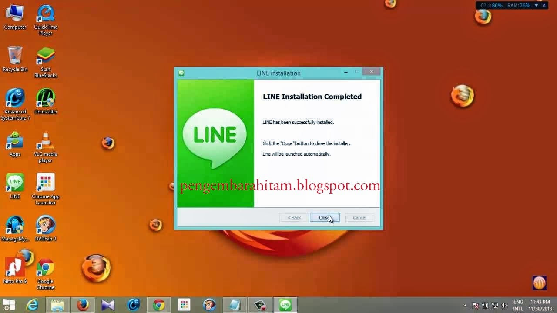Open Chrome App Launcher desktop icon
557x313 pixels.
46,190
